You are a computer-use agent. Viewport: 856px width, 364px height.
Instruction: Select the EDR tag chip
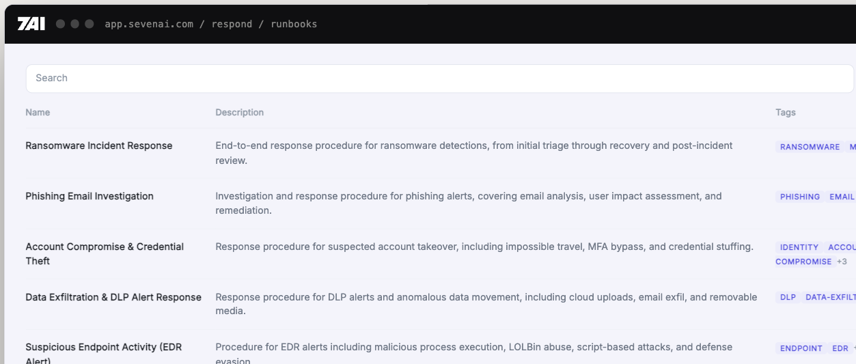click(x=840, y=348)
